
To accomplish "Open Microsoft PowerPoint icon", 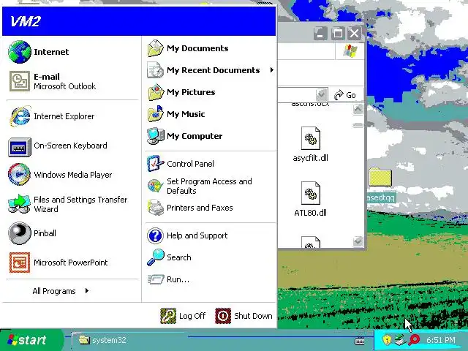I will coord(20,263).
